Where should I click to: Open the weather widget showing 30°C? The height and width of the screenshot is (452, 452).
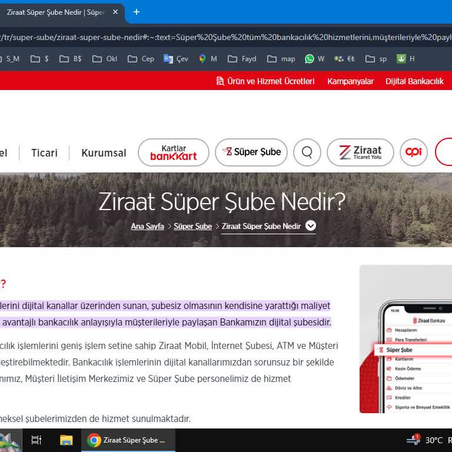point(425,440)
